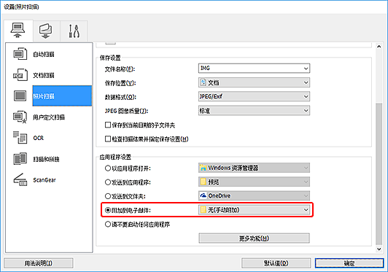This screenshot has width=388, height=272.
Task: Select 发送到应用程序 radio button
Action: coord(108,182)
